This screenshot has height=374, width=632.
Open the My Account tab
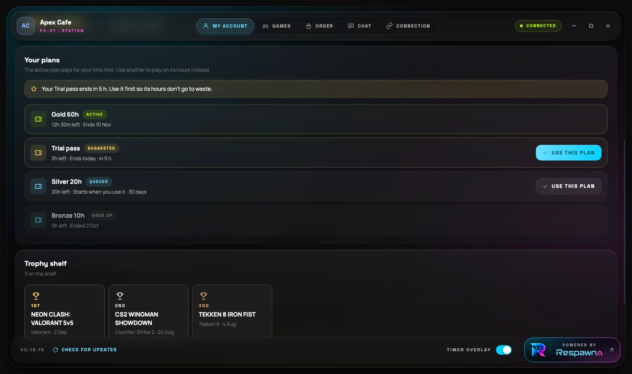225,26
